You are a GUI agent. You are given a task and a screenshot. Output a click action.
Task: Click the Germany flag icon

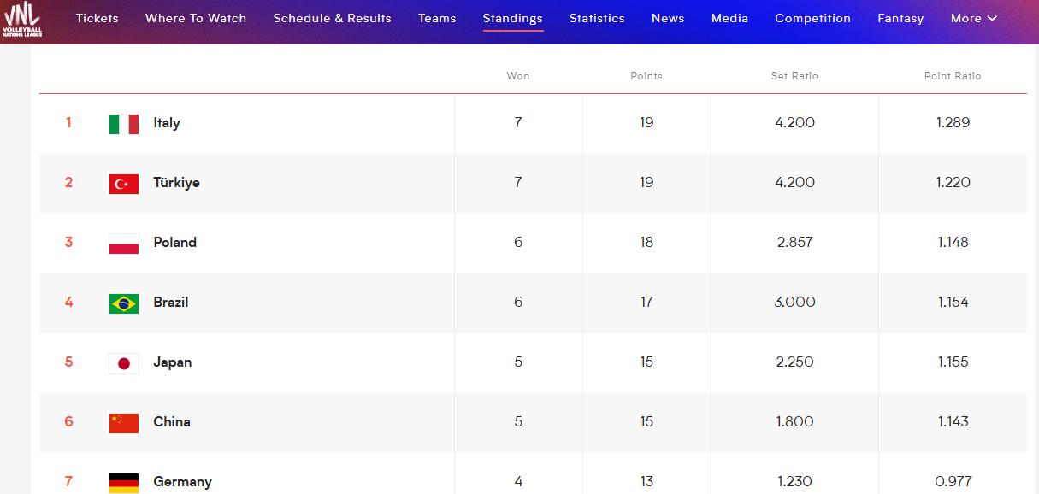pos(124,483)
